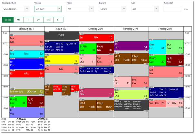195x134 pixels.
Task: Open the dark Ev89 block on Tuesday
Action: click(62, 35)
